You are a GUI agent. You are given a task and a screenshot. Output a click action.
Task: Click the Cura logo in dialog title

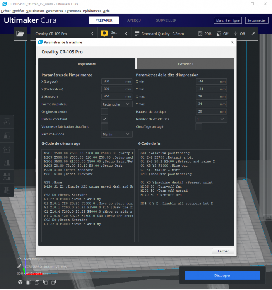coord(40,42)
